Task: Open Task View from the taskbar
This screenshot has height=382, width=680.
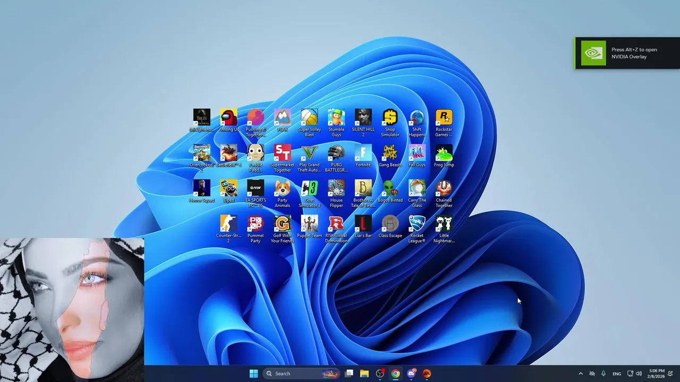Action: tap(349, 374)
